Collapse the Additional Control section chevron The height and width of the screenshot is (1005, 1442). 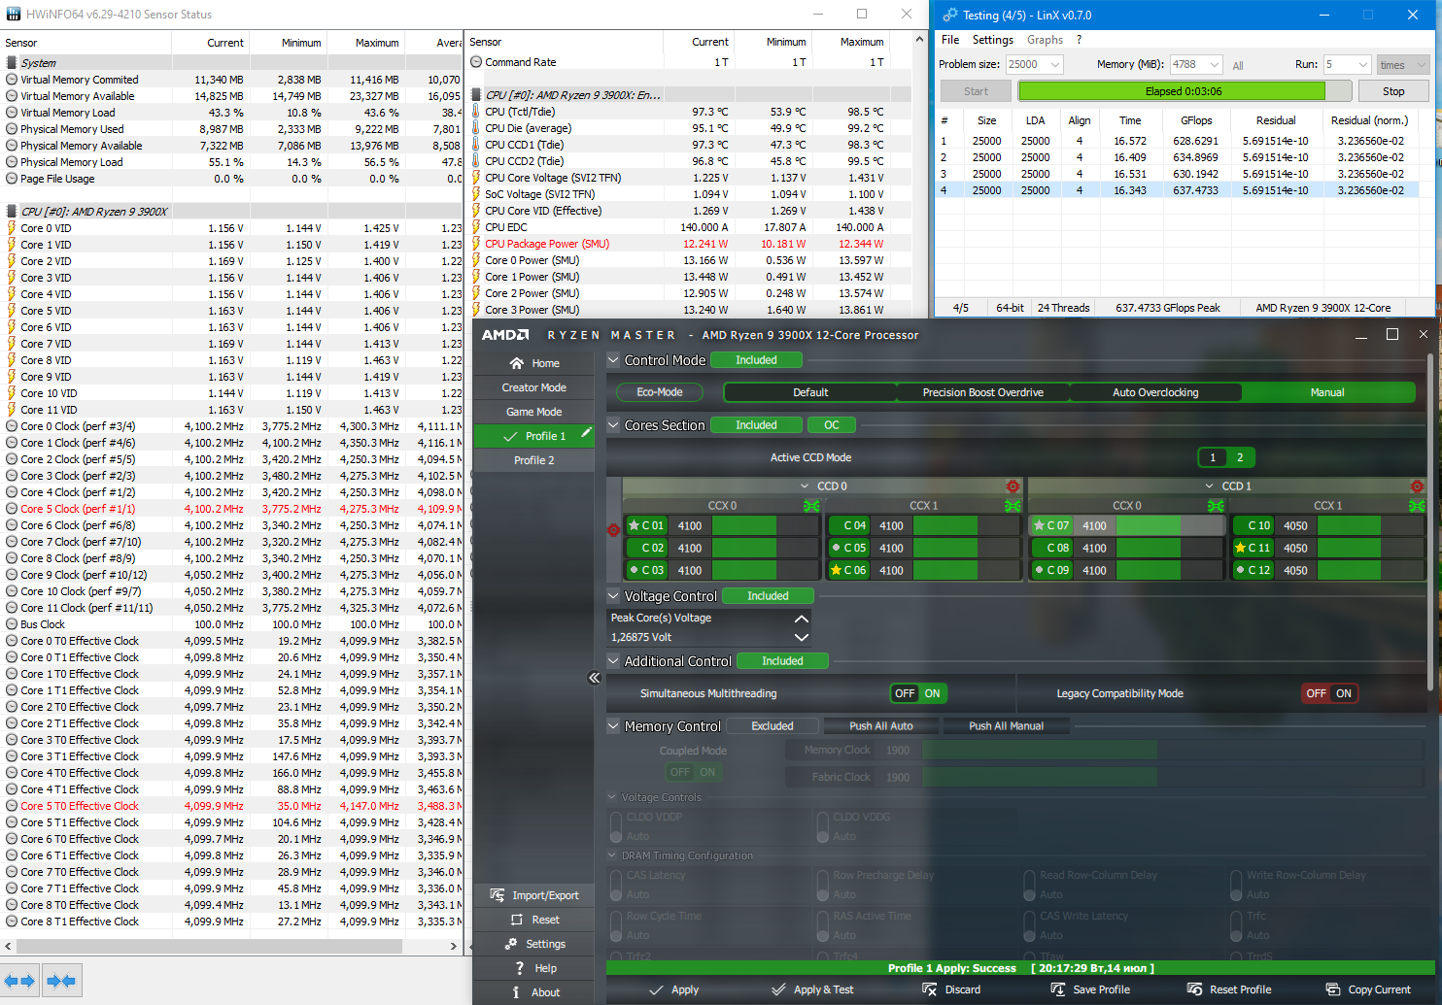tap(613, 660)
